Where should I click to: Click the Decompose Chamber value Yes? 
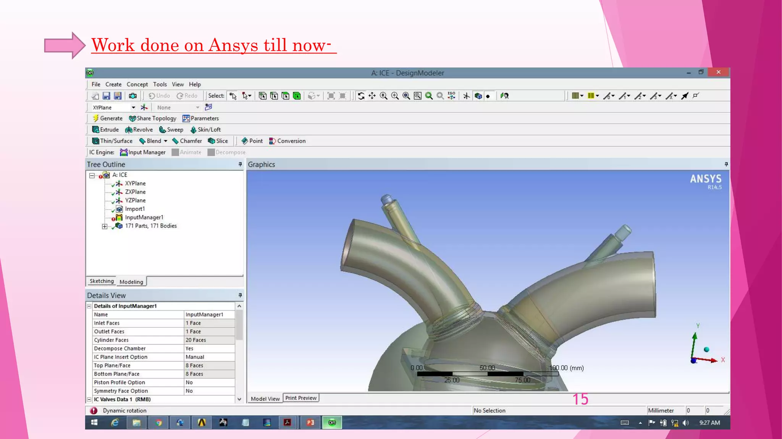(x=209, y=349)
